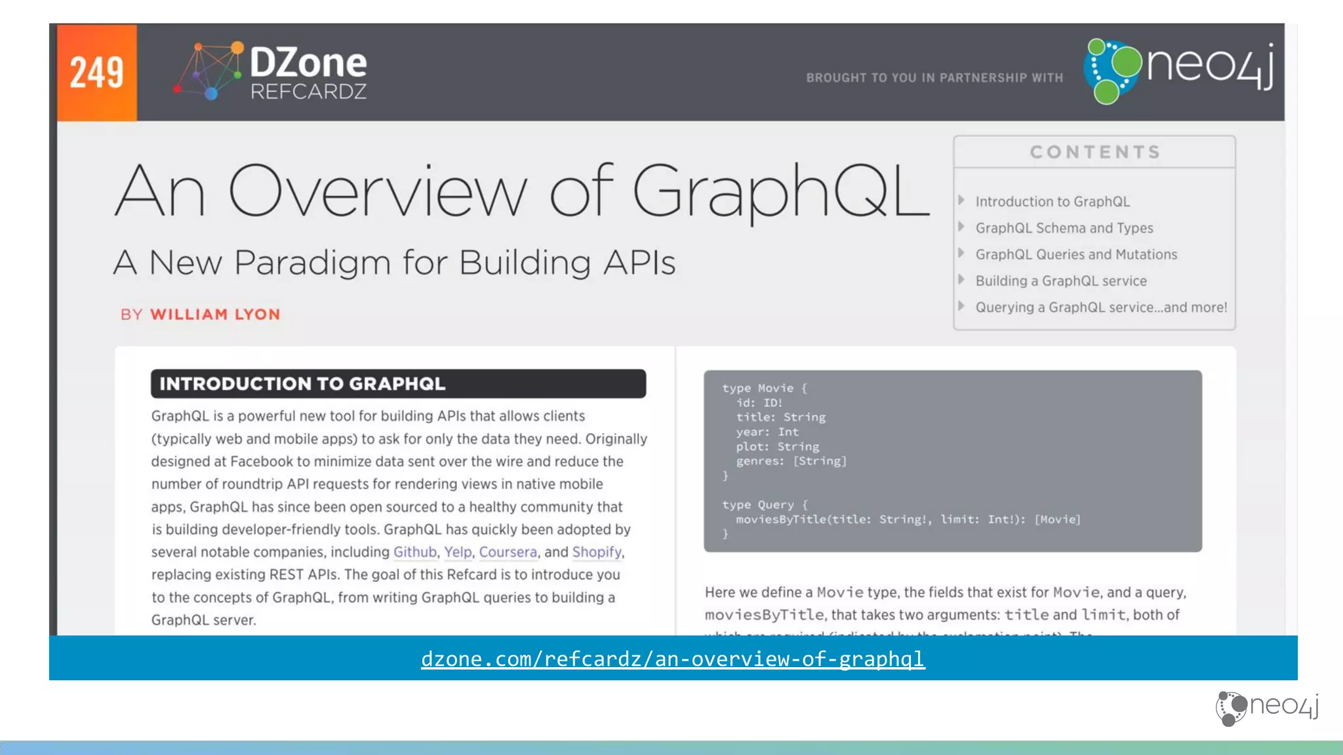This screenshot has width=1343, height=755.
Task: Click subtitle A New Paradigm for Building APIs
Action: point(394,263)
